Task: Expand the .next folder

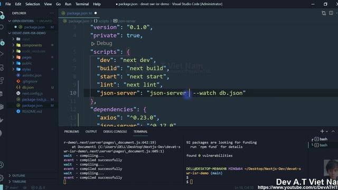Action: pyautogui.click(x=13, y=39)
